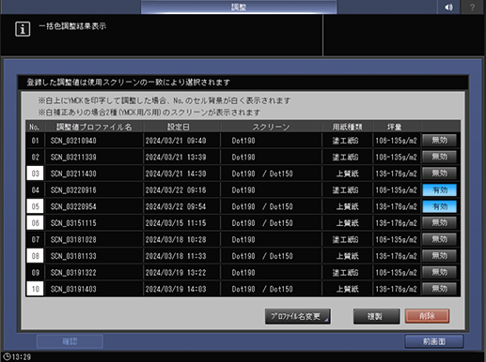Click profile name SCN_03181133
This screenshot has width=486, height=362.
(x=73, y=256)
